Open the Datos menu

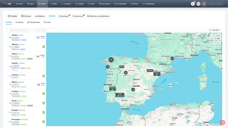pos(30,4)
